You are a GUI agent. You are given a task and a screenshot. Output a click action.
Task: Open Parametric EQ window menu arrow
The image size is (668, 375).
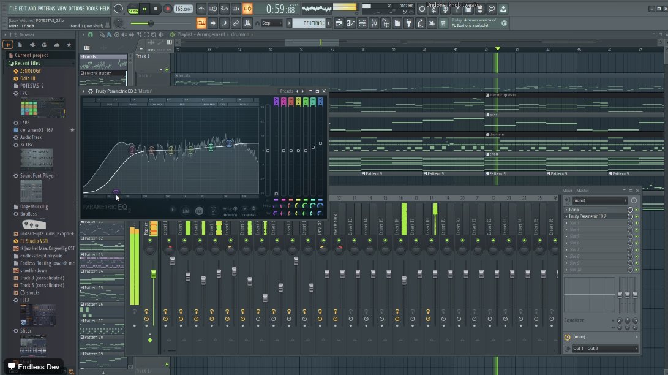pyautogui.click(x=83, y=91)
